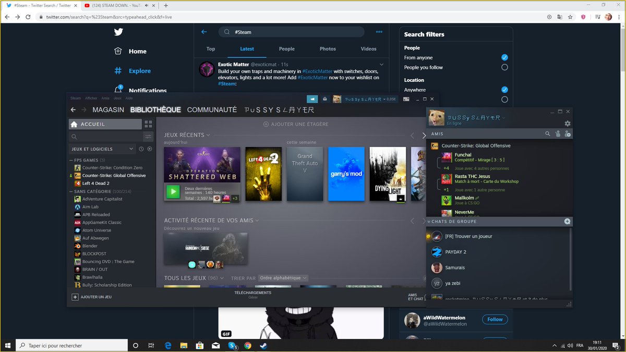The width and height of the screenshot is (626, 352).
Task: Change sorting via Ordre alphabétique dropdown
Action: pyautogui.click(x=283, y=278)
